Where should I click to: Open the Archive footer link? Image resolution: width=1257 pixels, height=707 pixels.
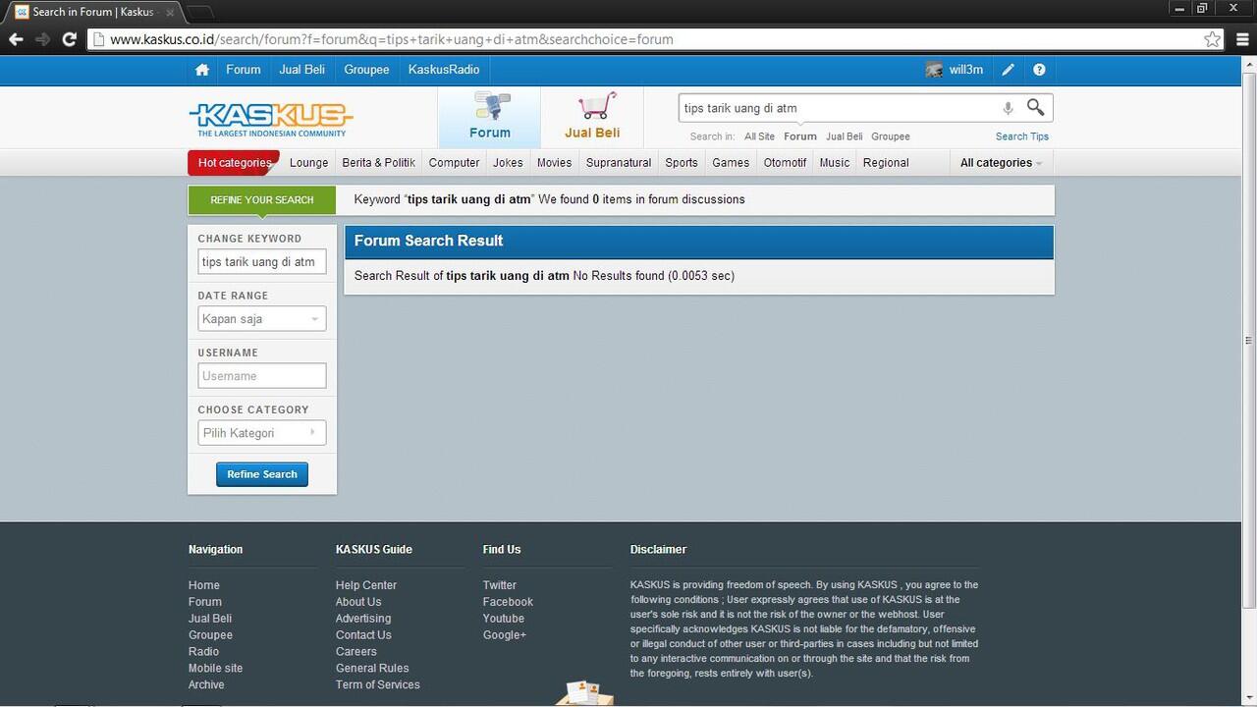pos(206,685)
